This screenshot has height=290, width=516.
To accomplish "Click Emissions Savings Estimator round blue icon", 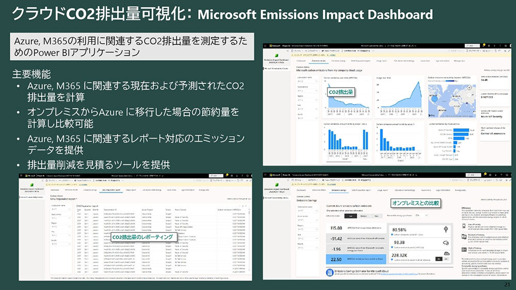I will pos(329,272).
